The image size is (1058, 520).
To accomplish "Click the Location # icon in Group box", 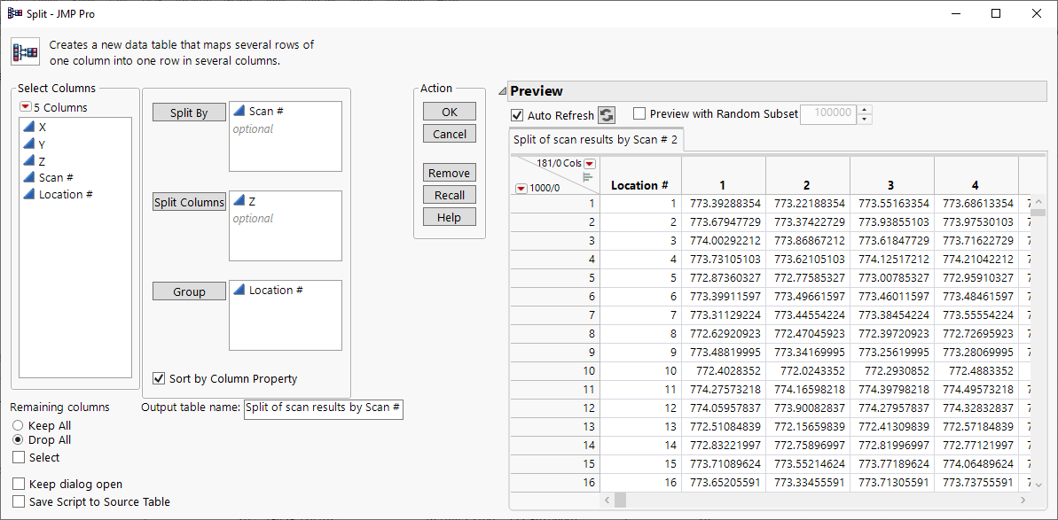I will click(239, 291).
